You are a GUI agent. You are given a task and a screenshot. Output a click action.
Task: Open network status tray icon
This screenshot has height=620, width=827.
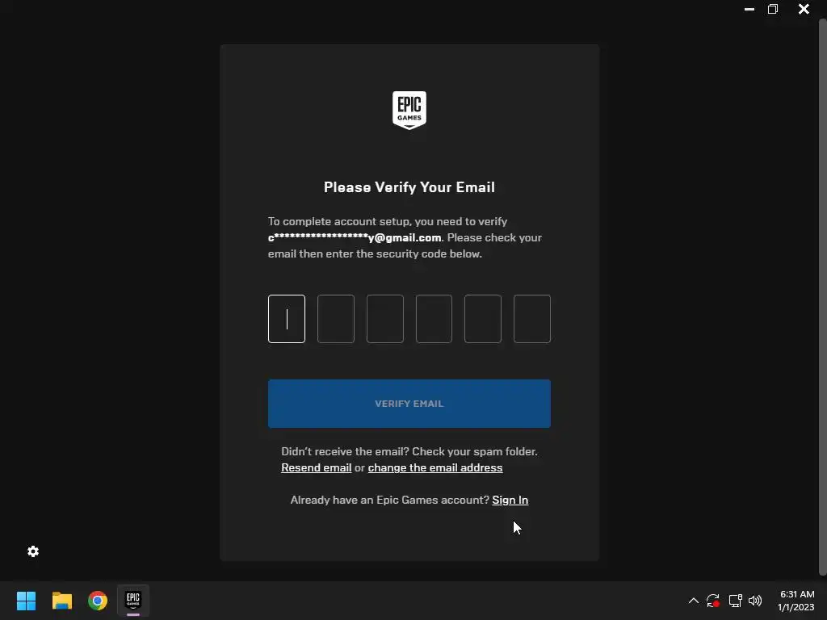pos(735,601)
